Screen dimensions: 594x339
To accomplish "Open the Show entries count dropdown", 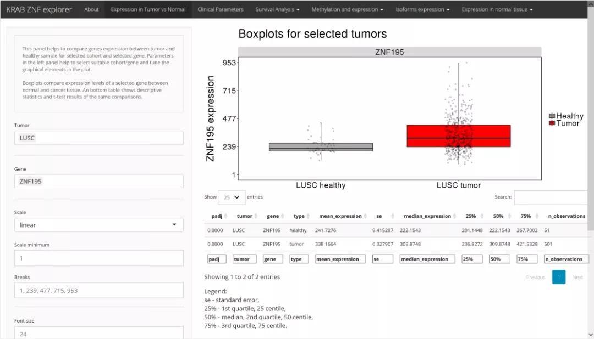I will (x=232, y=197).
